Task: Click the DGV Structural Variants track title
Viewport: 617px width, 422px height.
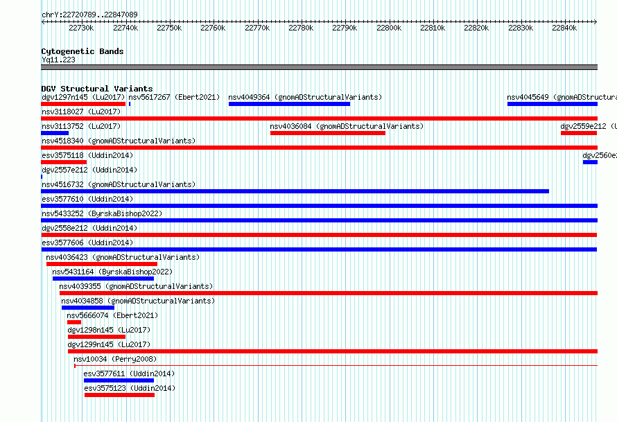Action: click(97, 89)
